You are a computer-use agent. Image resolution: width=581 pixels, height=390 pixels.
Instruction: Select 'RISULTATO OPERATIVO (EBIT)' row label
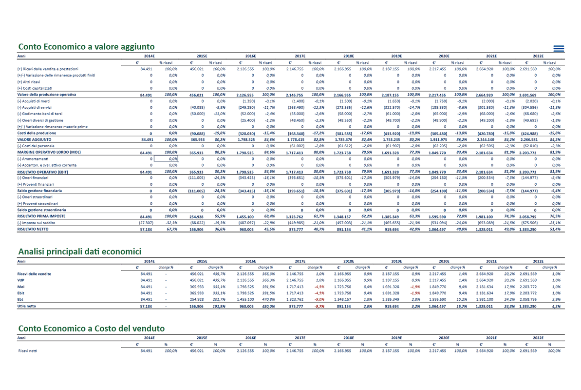42,172
